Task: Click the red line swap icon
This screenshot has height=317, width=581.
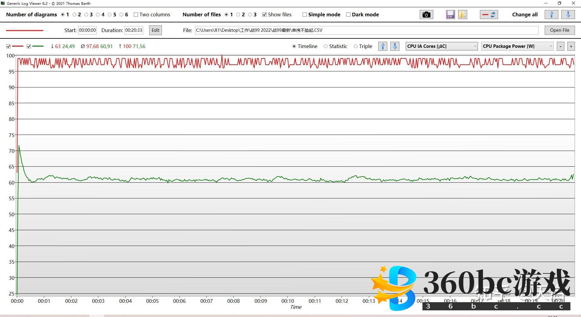Action: (x=489, y=15)
